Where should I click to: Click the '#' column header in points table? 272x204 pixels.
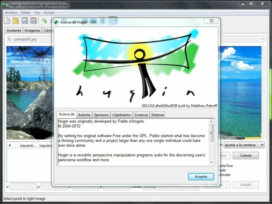(x=10, y=146)
